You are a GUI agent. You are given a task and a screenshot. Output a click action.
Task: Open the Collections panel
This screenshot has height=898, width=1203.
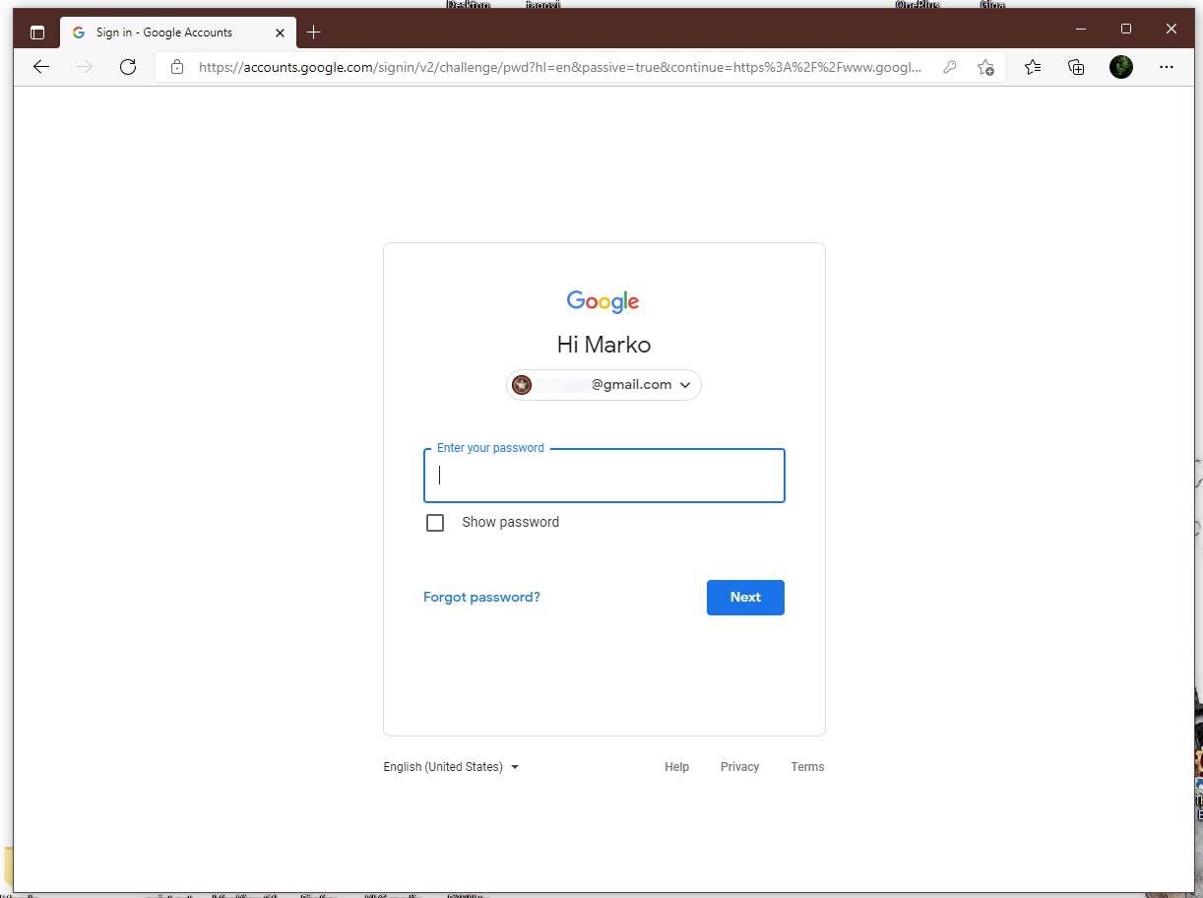click(1076, 67)
